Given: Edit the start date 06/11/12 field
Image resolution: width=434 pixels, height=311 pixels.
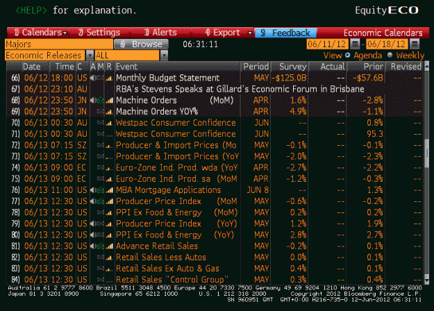Looking at the screenshot, I should [x=327, y=44].
